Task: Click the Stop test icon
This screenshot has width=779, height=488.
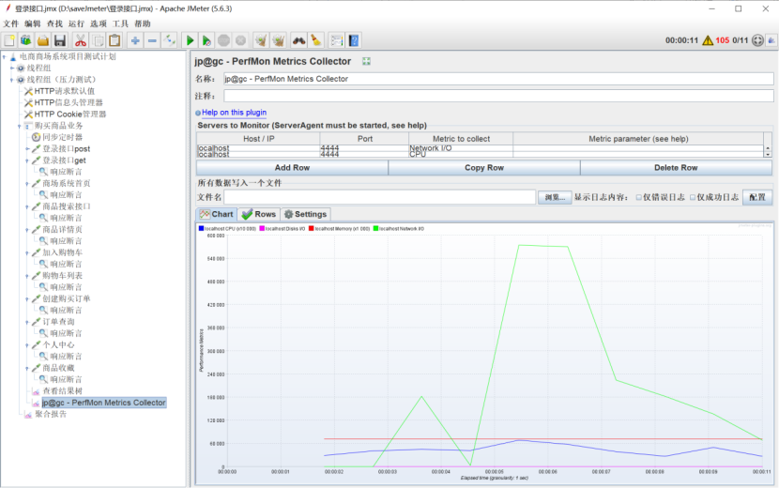Action: [223, 40]
